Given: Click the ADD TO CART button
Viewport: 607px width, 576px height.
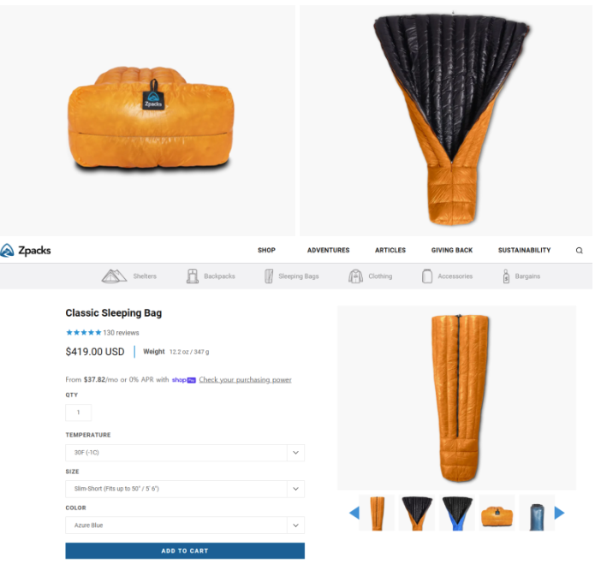Looking at the screenshot, I should [x=185, y=551].
